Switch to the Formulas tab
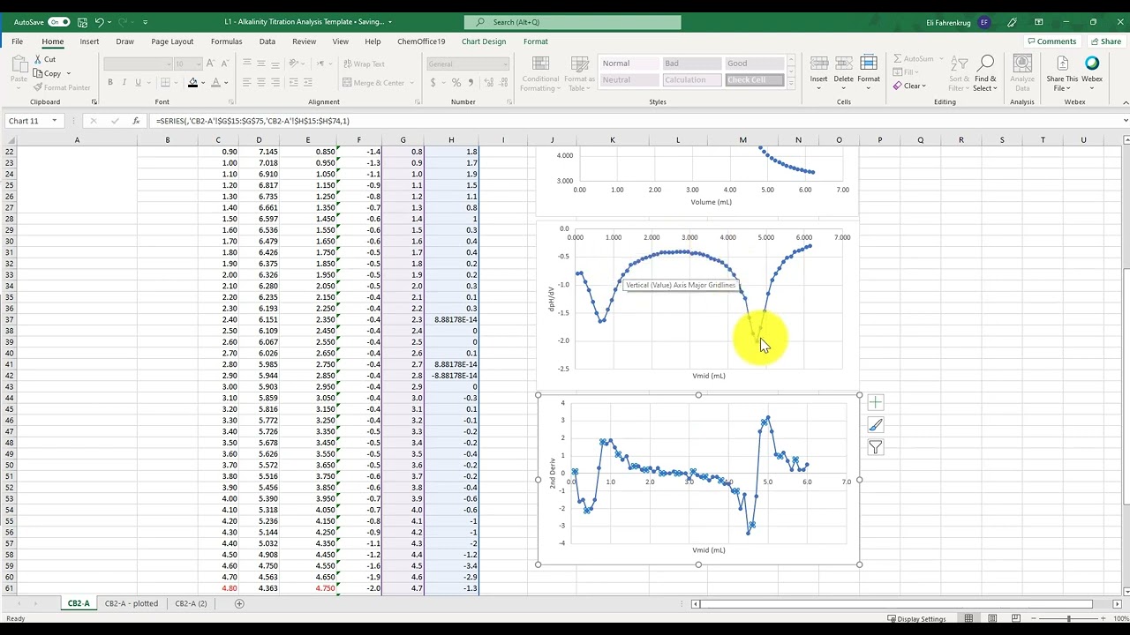1130x635 pixels. point(226,41)
